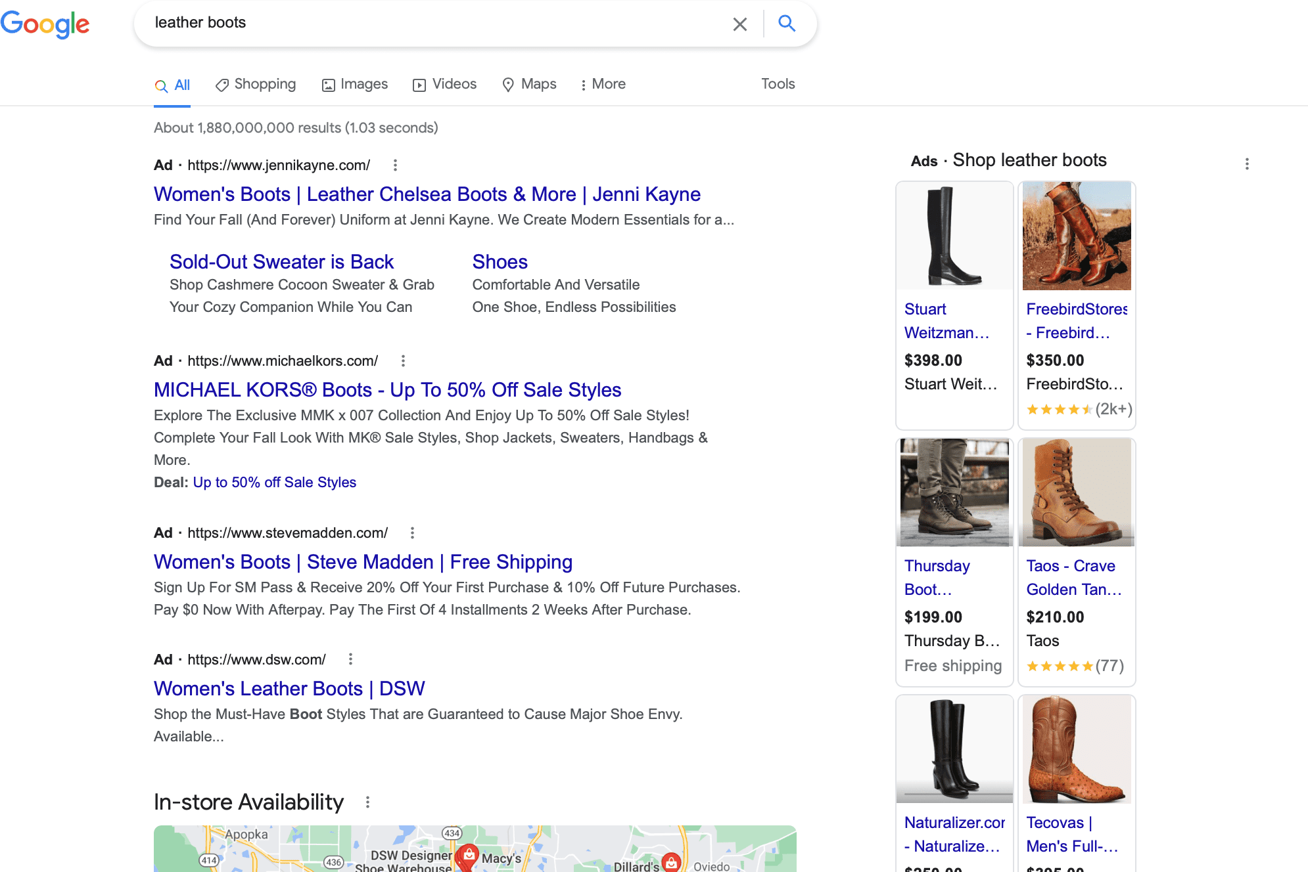1308x872 pixels.
Task: Open options dots next to stevemadden.com ad
Action: 412,533
